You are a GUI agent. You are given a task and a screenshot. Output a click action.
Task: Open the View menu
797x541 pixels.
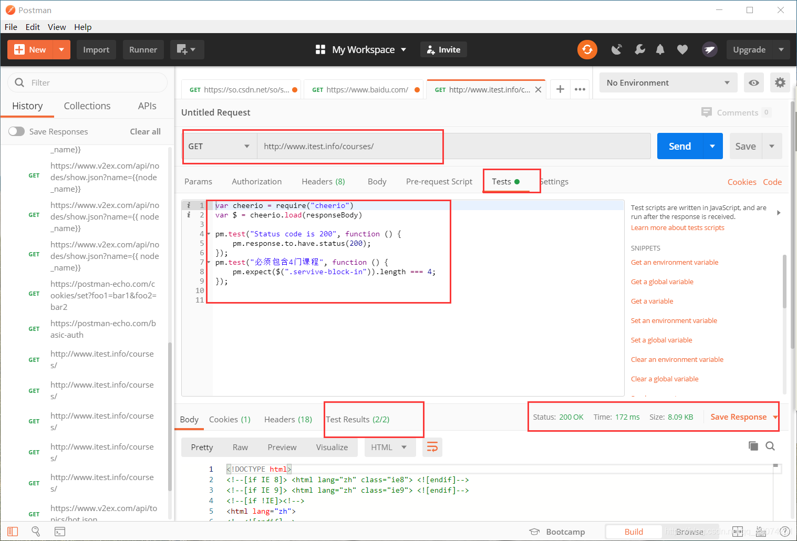click(x=57, y=27)
